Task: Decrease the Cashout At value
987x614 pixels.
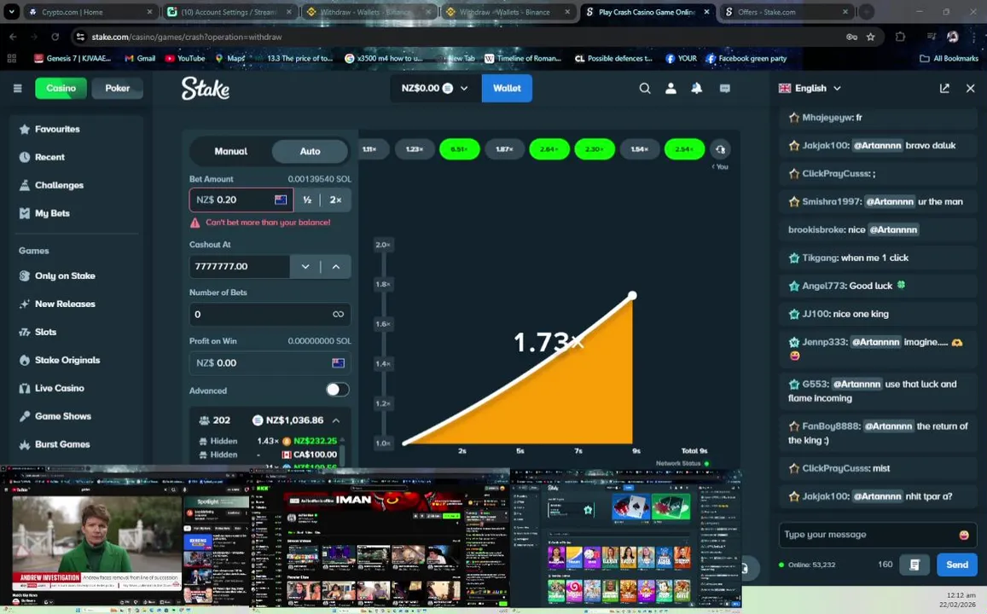Action: point(305,267)
